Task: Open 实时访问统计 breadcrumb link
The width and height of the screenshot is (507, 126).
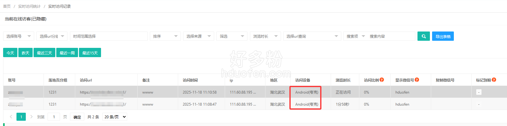Action: [x=29, y=6]
